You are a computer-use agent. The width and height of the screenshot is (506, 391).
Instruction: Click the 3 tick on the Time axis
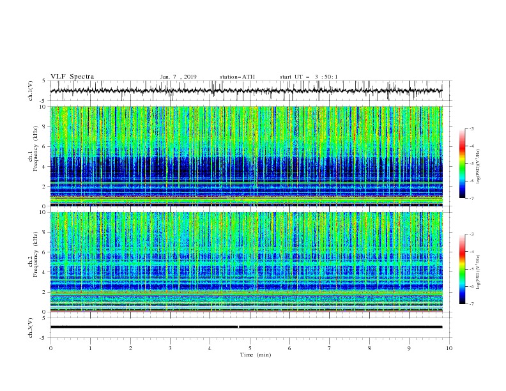(x=170, y=348)
